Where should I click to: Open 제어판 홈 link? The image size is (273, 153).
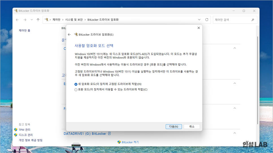pos(25,30)
